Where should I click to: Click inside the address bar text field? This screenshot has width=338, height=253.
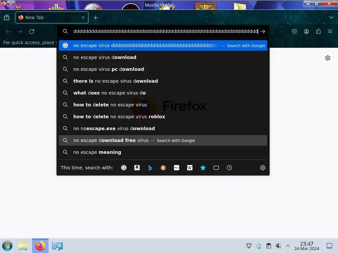click(x=166, y=32)
